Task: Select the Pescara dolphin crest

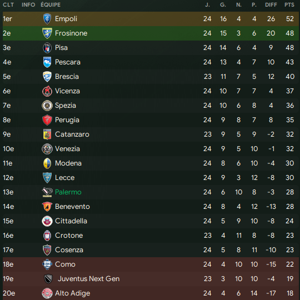Action: [47, 62]
